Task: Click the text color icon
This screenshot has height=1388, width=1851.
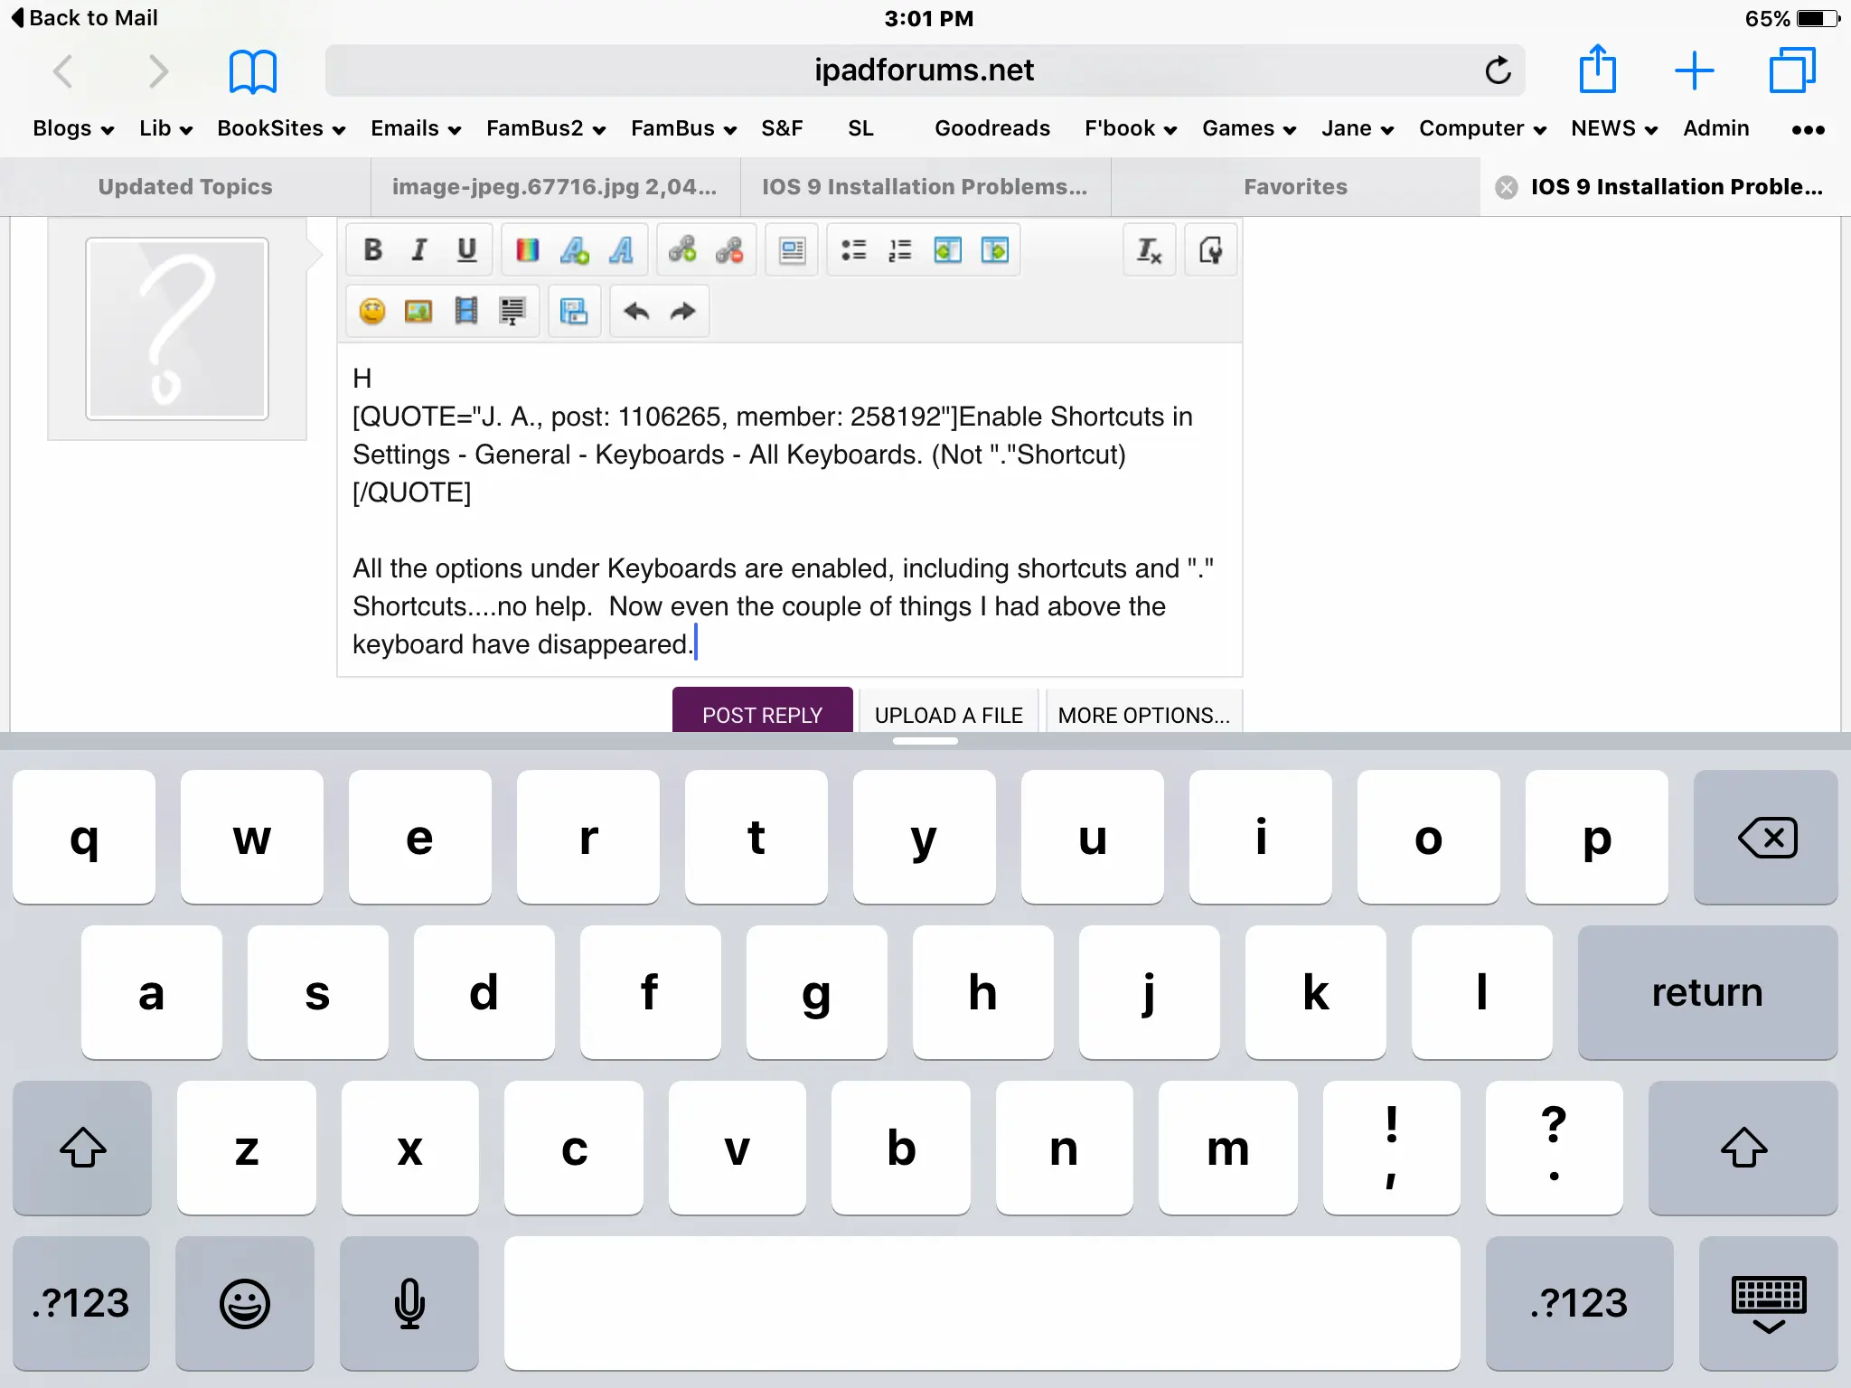Action: [x=527, y=250]
